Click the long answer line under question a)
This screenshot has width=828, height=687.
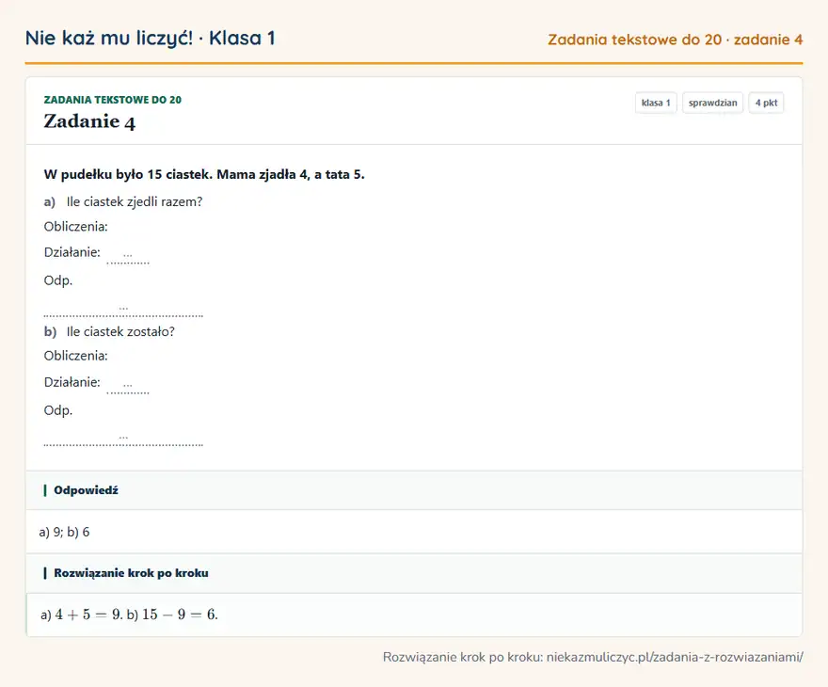coord(123,310)
